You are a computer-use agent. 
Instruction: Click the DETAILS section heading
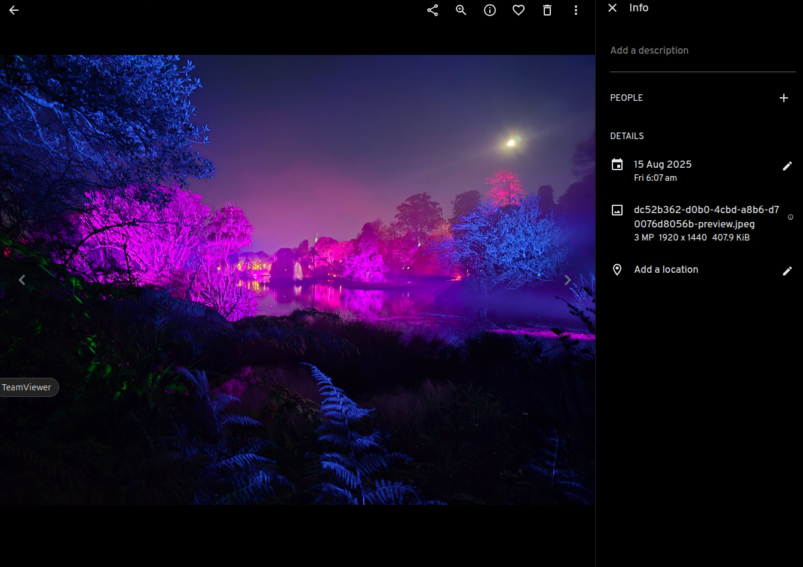627,136
